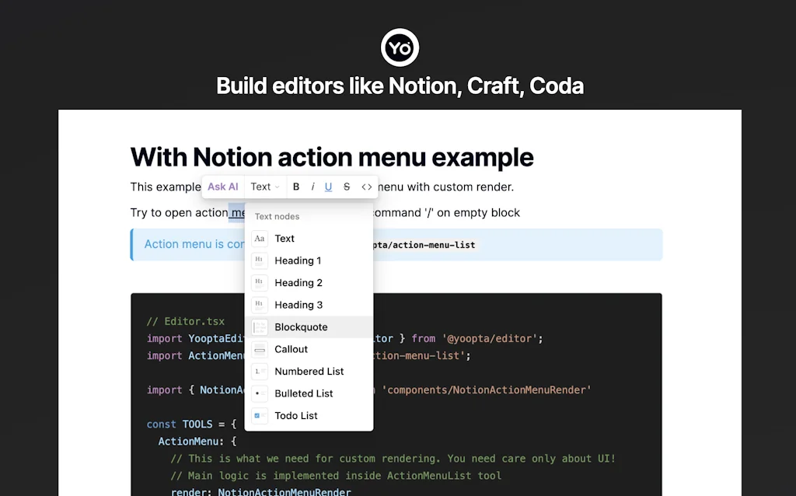Viewport: 796px width, 496px height.
Task: Click the Ask AI button
Action: pyautogui.click(x=223, y=187)
